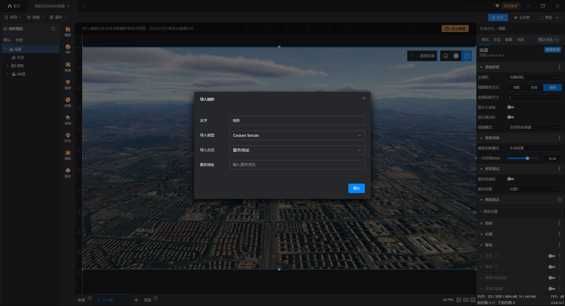
Task: Enable the 显示小坐标 toggle
Action: pyautogui.click(x=511, y=107)
